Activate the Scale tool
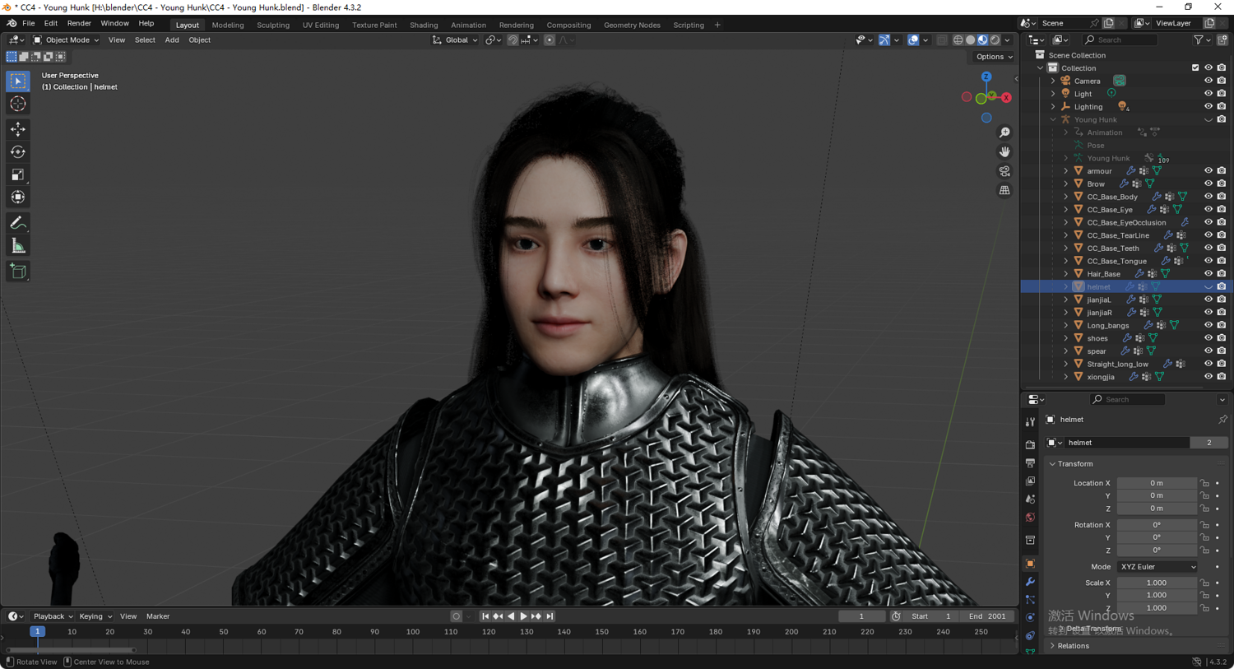The image size is (1234, 669). 18,174
